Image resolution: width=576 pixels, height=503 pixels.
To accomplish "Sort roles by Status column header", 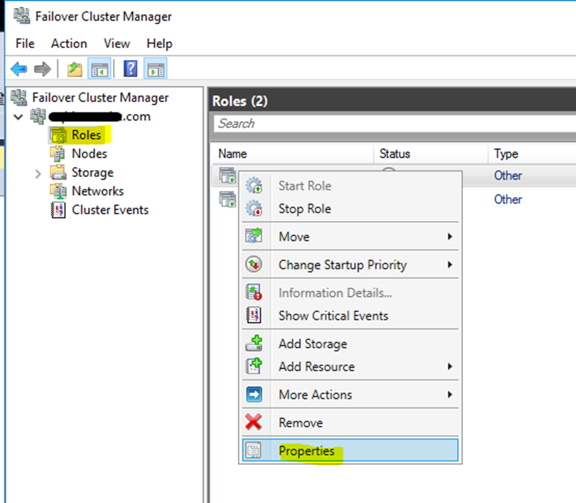I will point(431,154).
